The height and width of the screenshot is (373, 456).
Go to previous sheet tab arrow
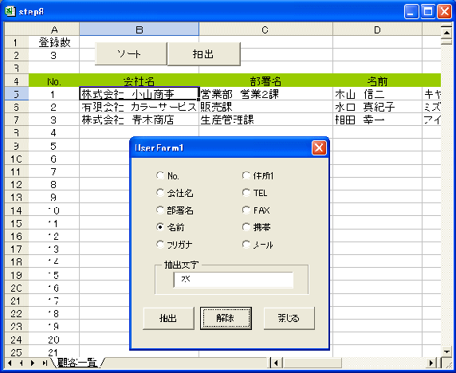point(22,363)
